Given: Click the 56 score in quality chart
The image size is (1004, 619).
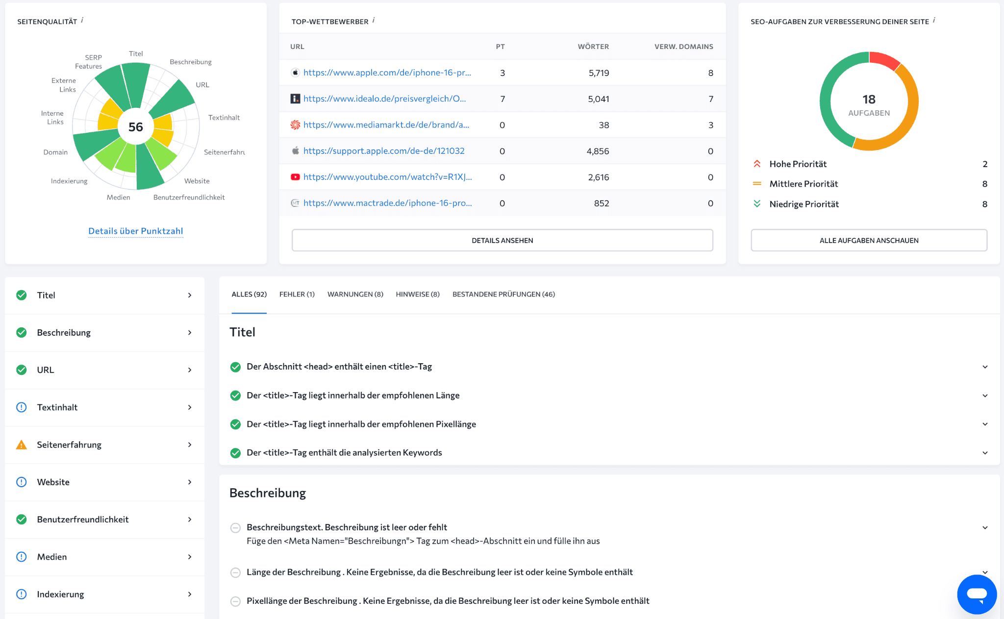Looking at the screenshot, I should [136, 127].
